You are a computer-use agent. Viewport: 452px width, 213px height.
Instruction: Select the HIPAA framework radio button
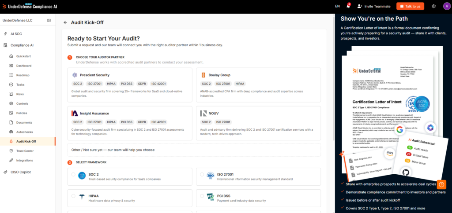point(73,196)
